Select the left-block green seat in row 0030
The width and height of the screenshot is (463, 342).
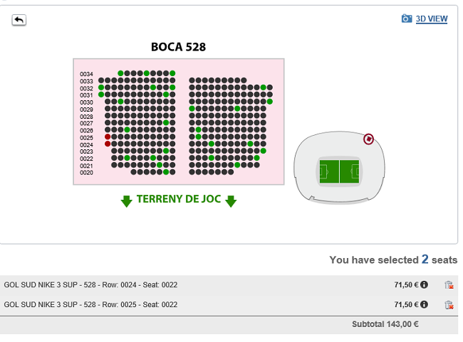120,102
